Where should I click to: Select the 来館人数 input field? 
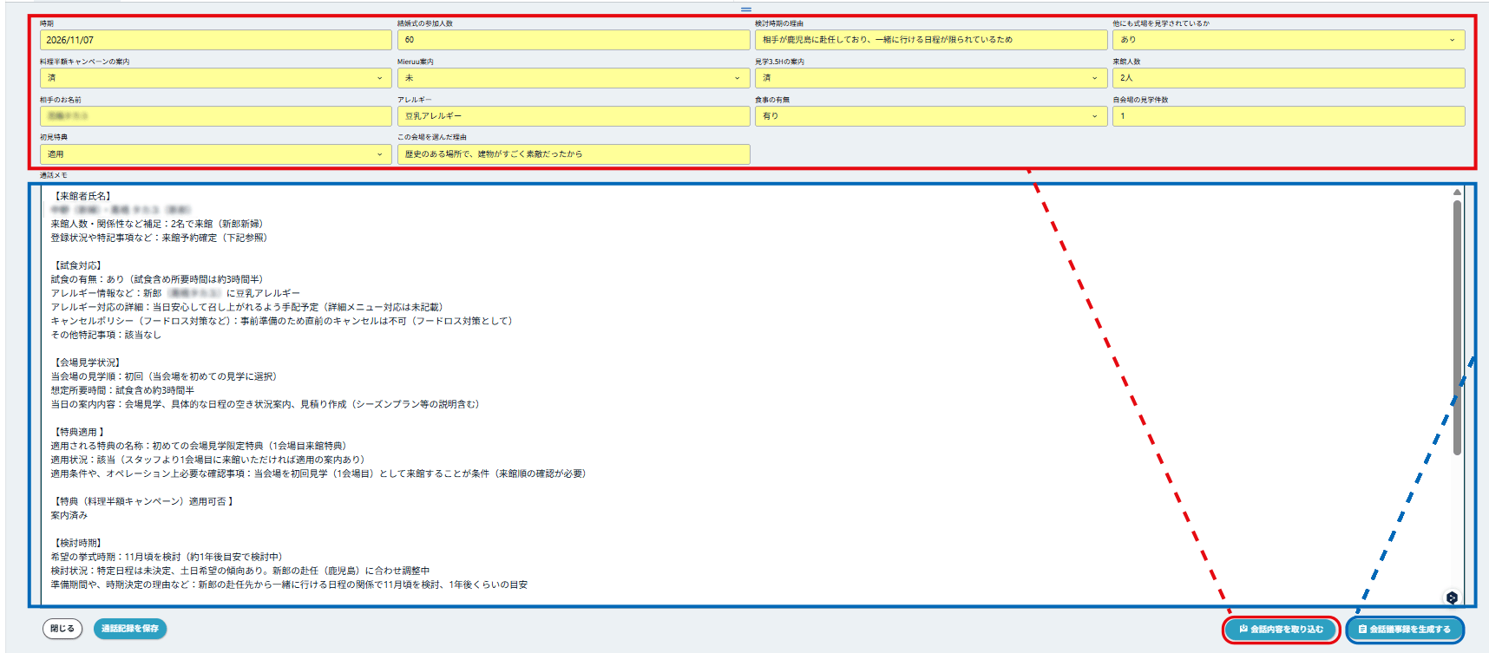click(1288, 78)
